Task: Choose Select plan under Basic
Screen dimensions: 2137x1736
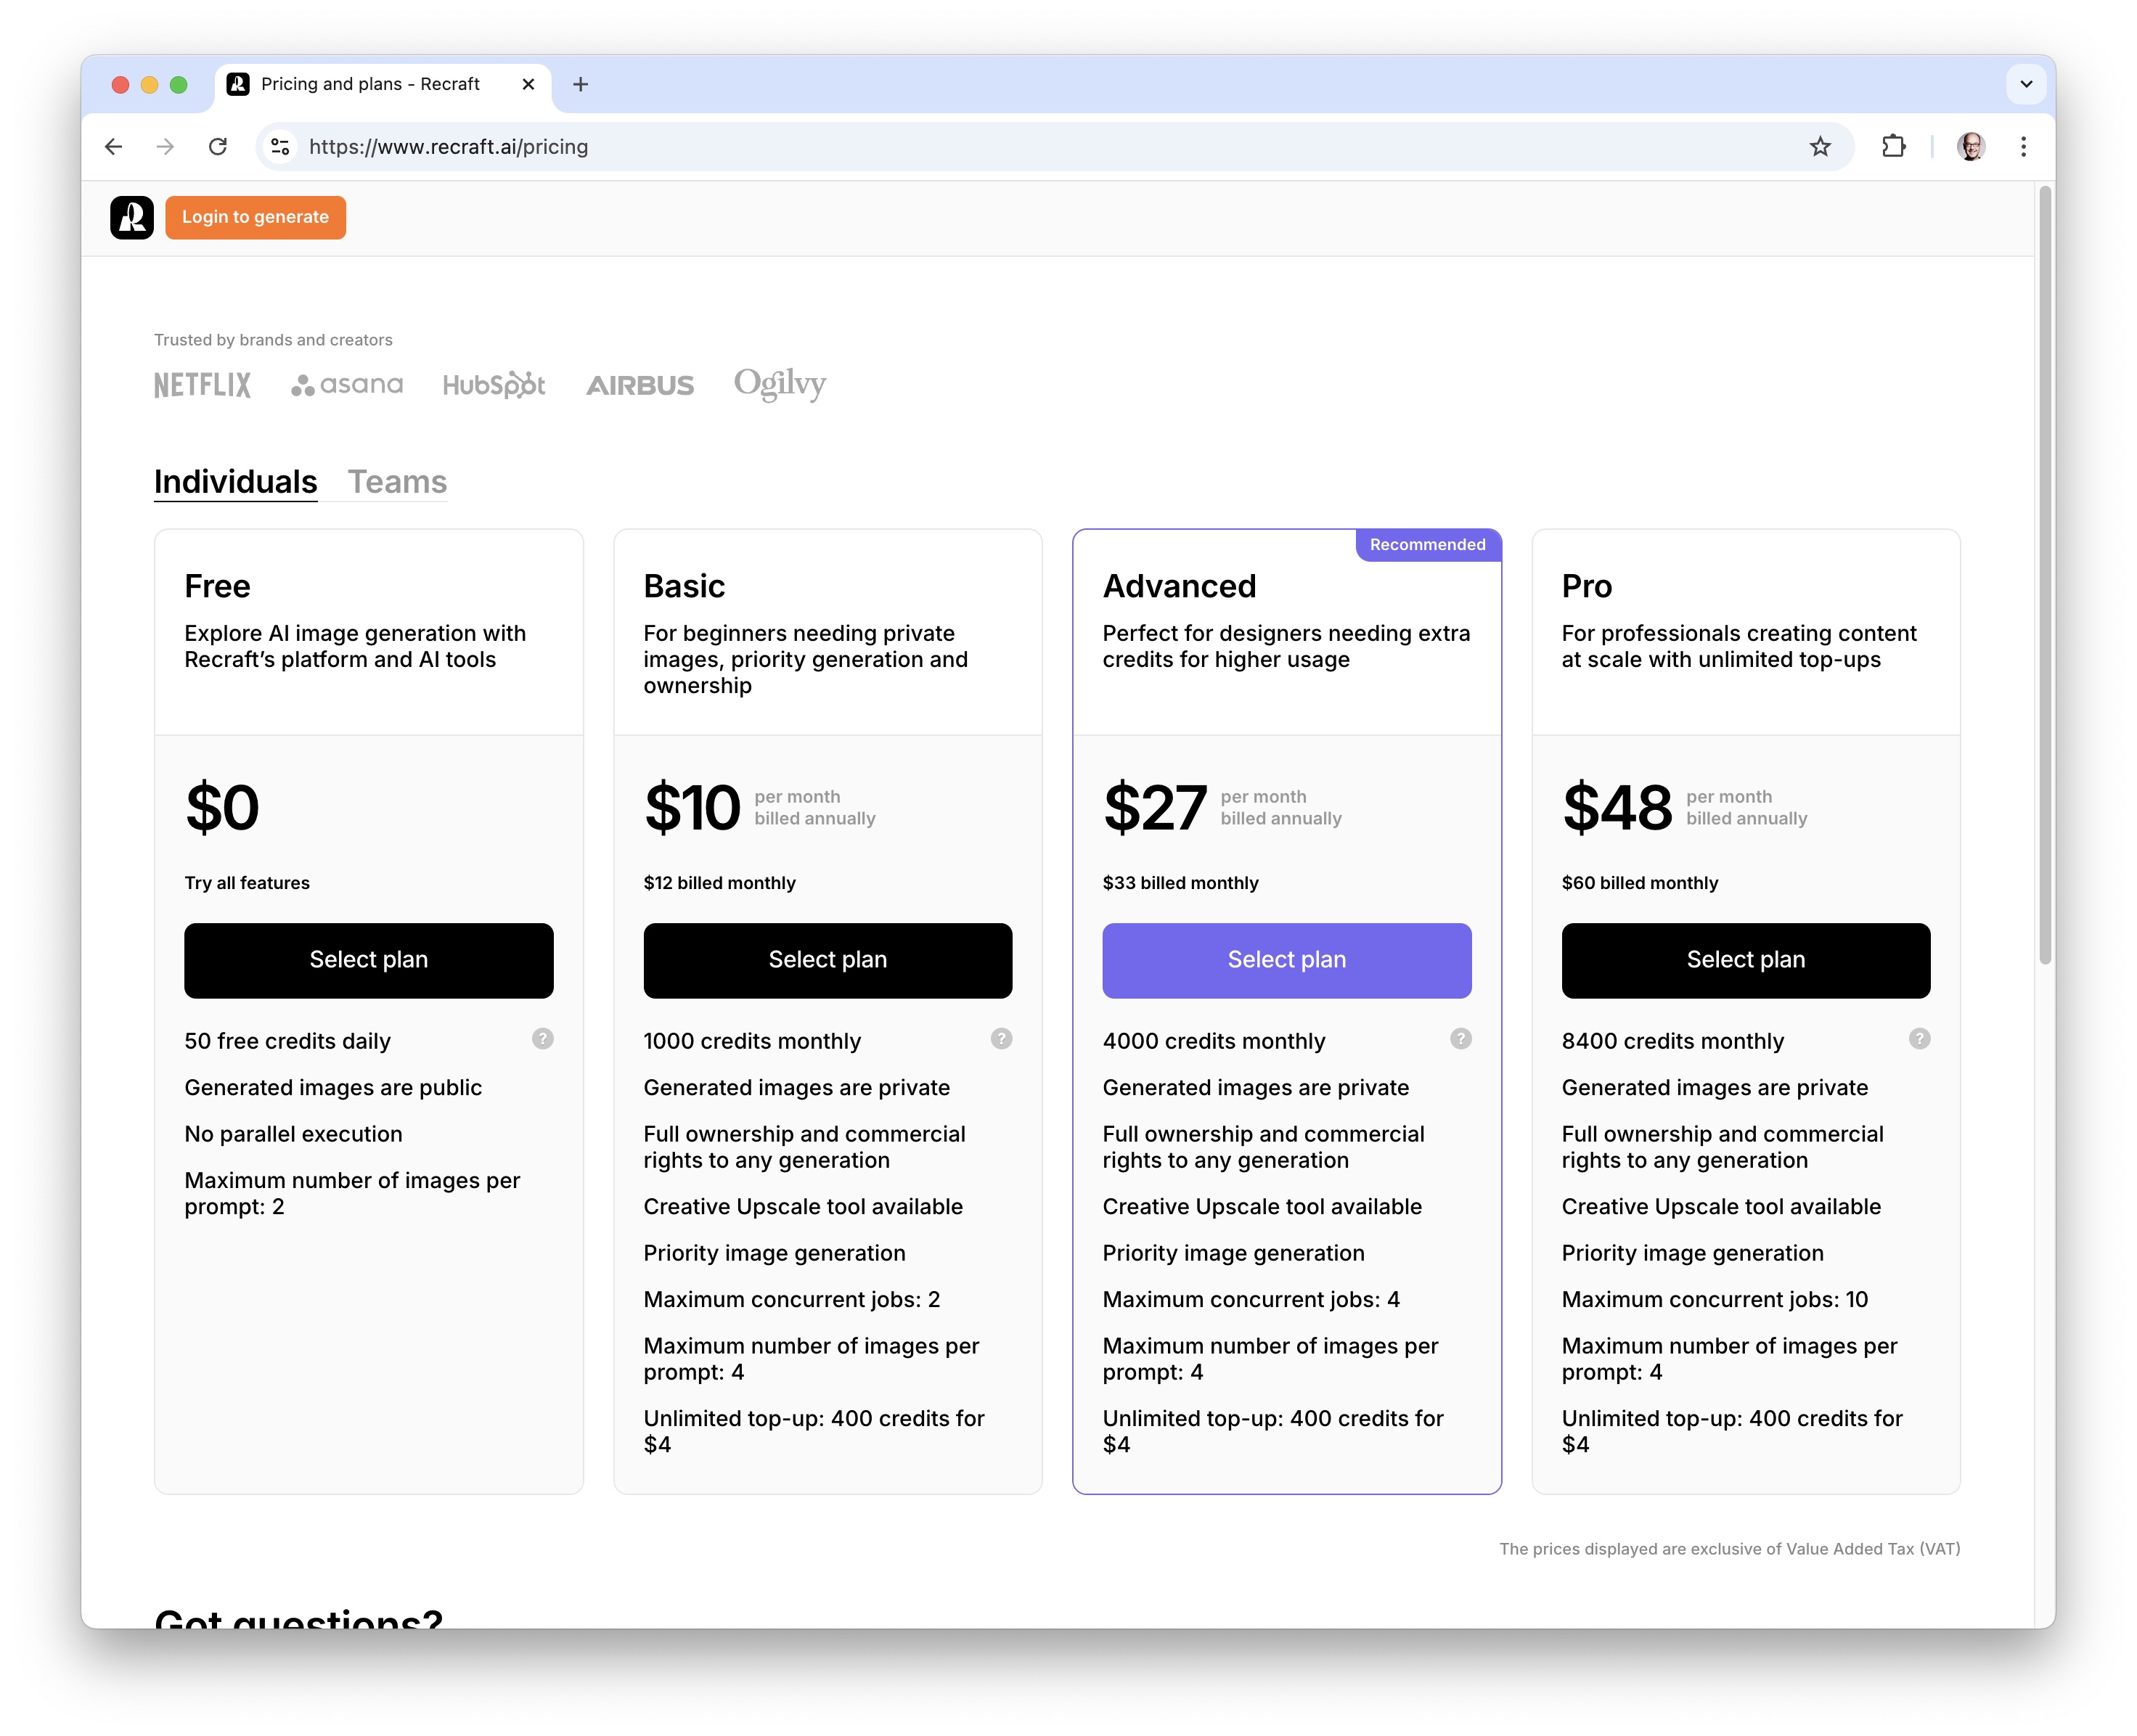Action: pos(827,960)
